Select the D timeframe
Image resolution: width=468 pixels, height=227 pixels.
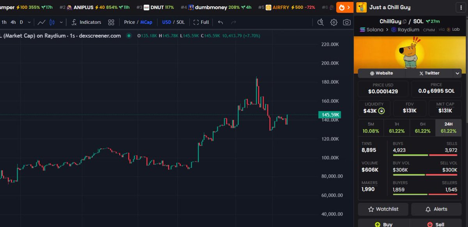pos(21,22)
